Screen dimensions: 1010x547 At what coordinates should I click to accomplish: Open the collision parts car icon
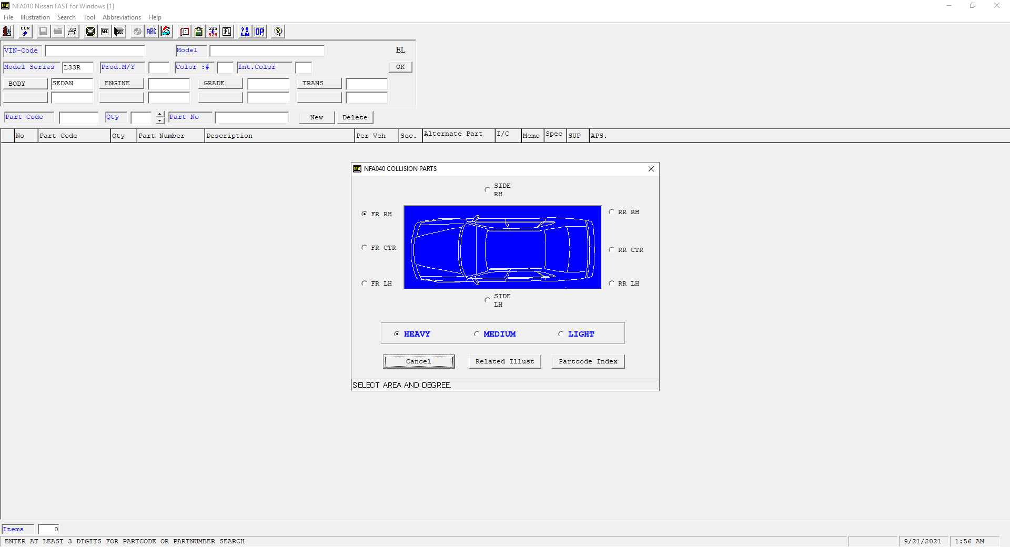166,32
